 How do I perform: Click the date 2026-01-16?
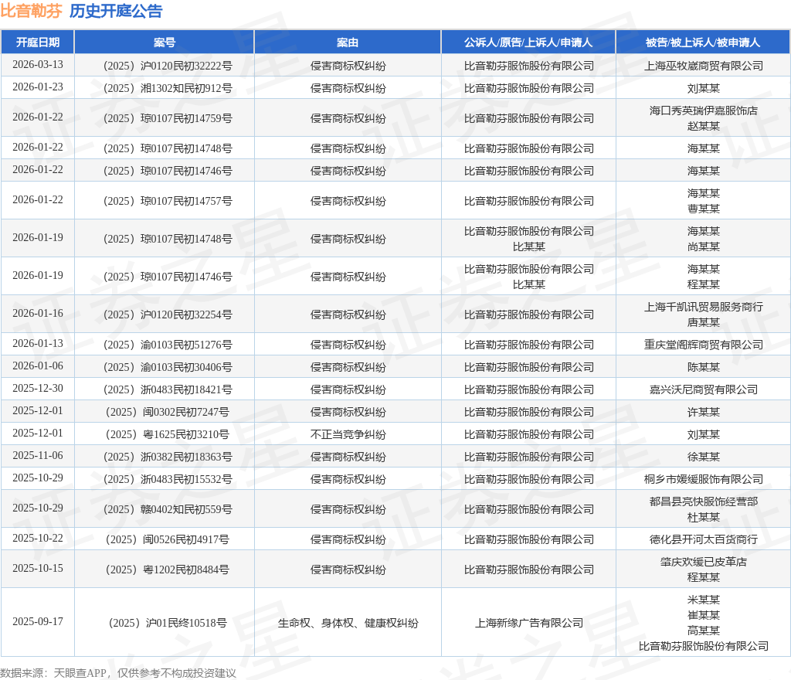[x=38, y=313]
